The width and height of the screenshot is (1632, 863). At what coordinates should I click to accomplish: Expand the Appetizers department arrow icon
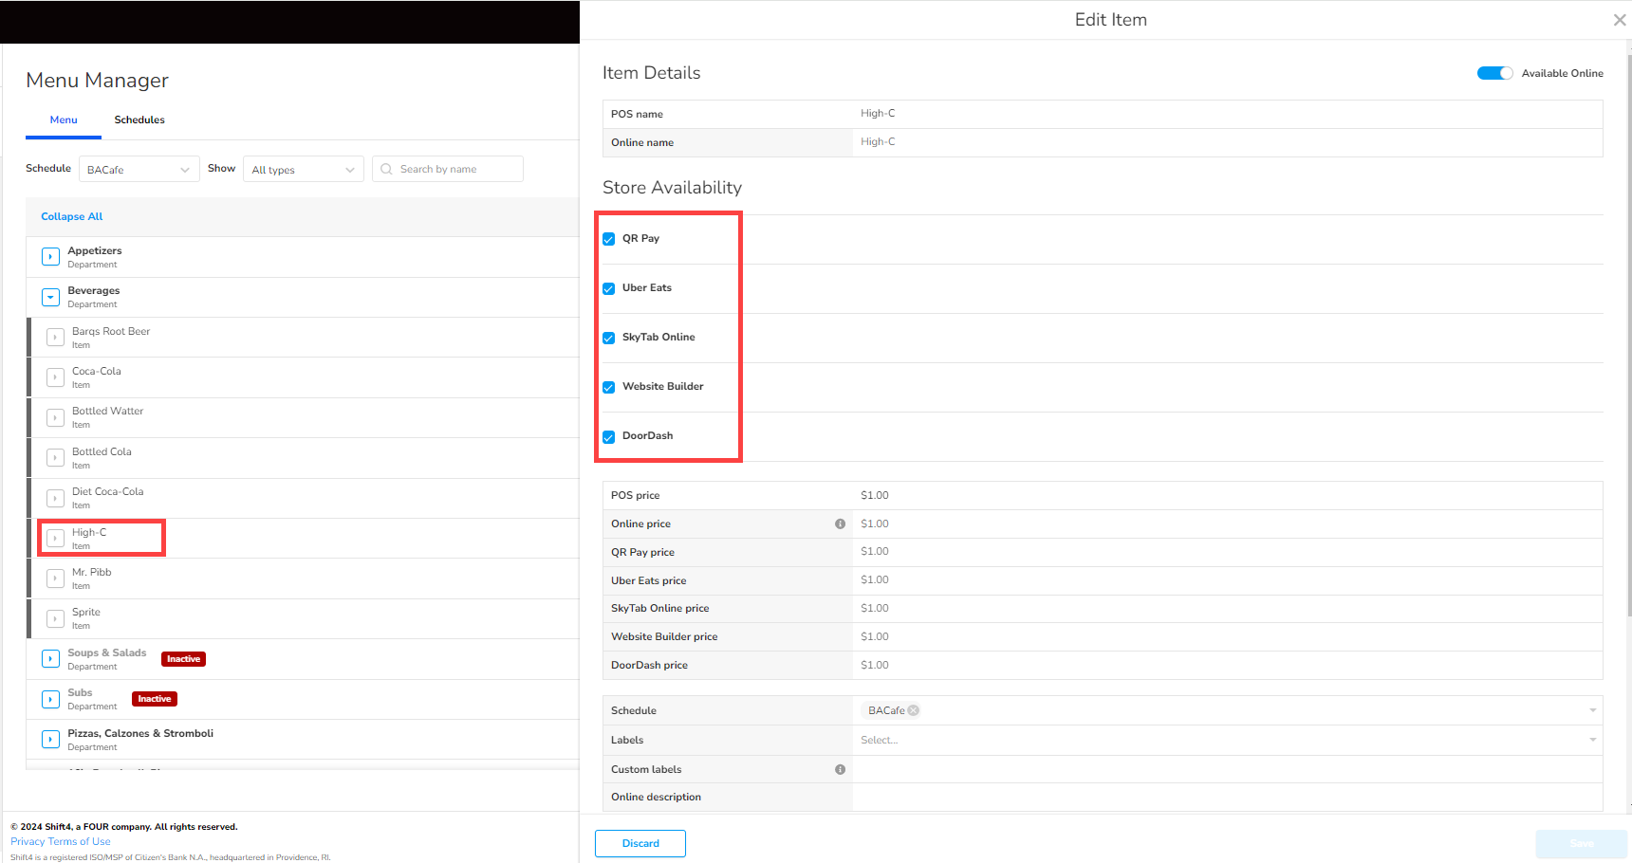tap(51, 257)
